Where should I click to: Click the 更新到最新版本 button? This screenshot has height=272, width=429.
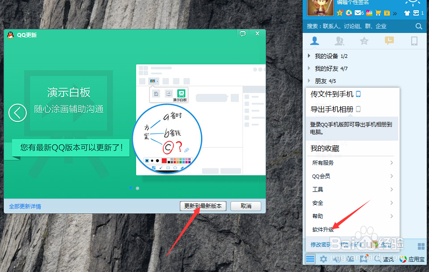point(203,206)
